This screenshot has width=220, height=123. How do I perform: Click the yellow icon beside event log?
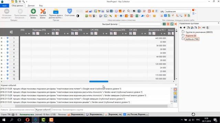pos(175,93)
